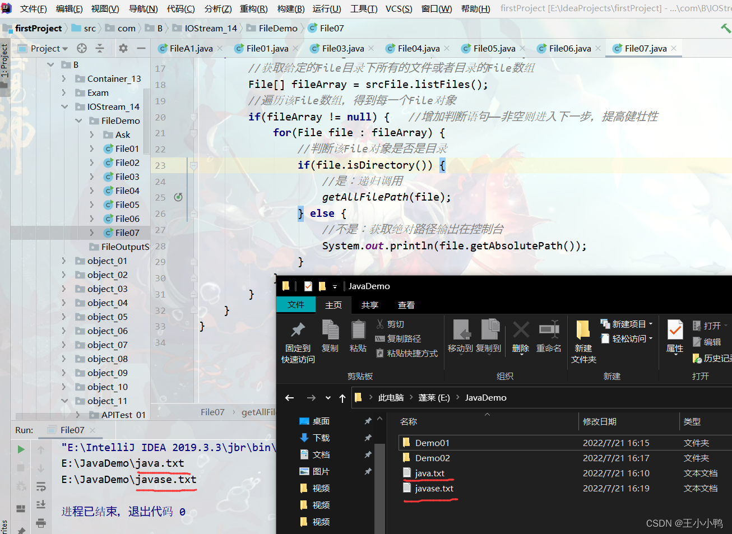Click Pin to Quick Access in Explorer ribbon

(x=298, y=342)
